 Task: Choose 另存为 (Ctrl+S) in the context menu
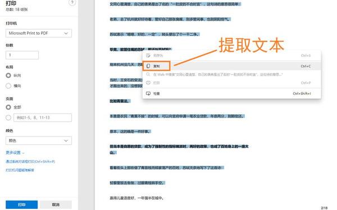point(231,55)
